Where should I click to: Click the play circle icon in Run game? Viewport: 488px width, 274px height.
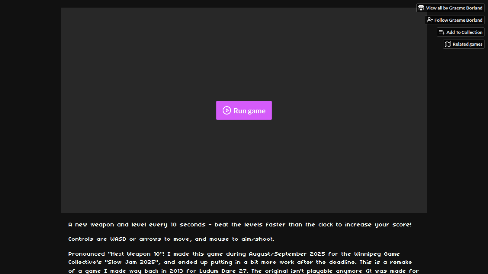(x=227, y=110)
